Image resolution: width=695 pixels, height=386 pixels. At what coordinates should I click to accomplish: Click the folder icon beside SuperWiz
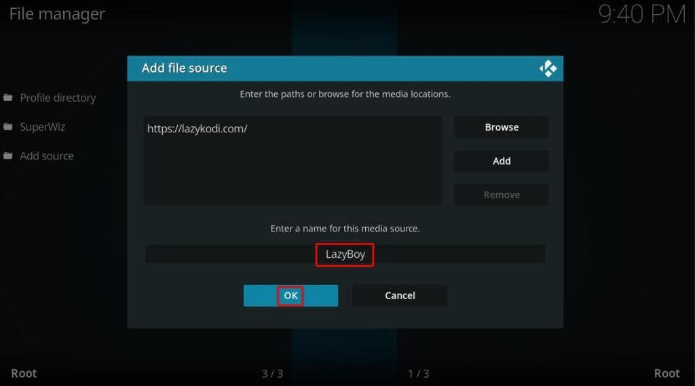8,127
